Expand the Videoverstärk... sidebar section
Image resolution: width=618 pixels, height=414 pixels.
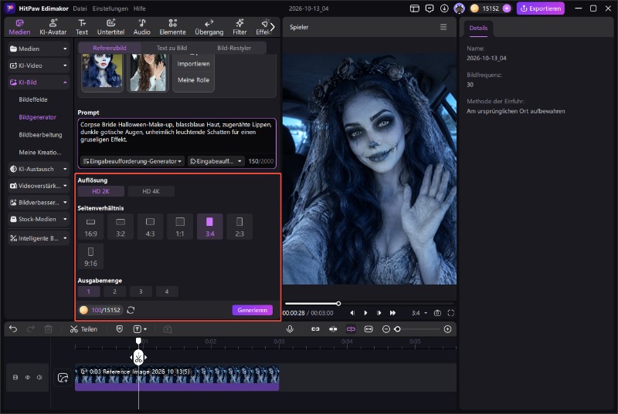[x=38, y=186]
